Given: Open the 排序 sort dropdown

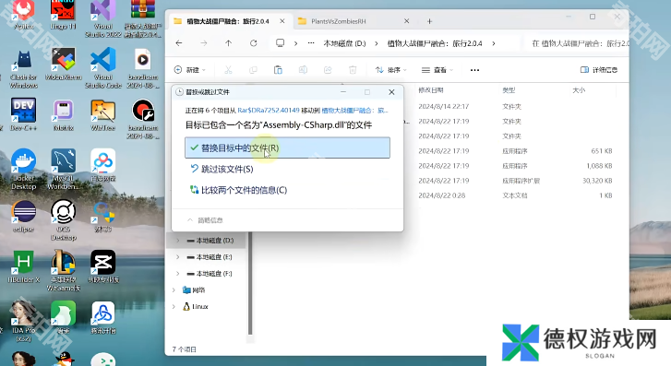Looking at the screenshot, I should coord(390,70).
